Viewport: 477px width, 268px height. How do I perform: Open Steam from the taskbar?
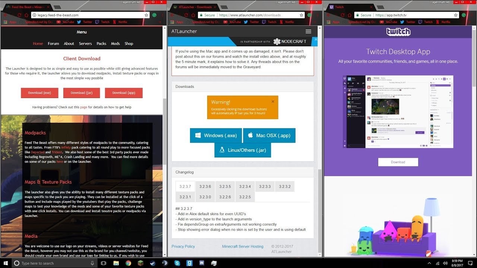point(153,263)
